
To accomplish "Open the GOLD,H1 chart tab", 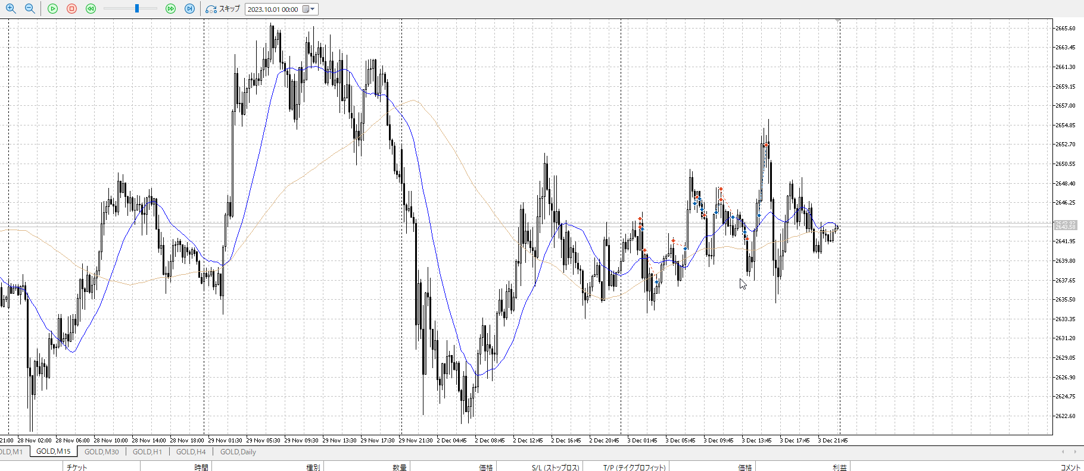I will [147, 452].
